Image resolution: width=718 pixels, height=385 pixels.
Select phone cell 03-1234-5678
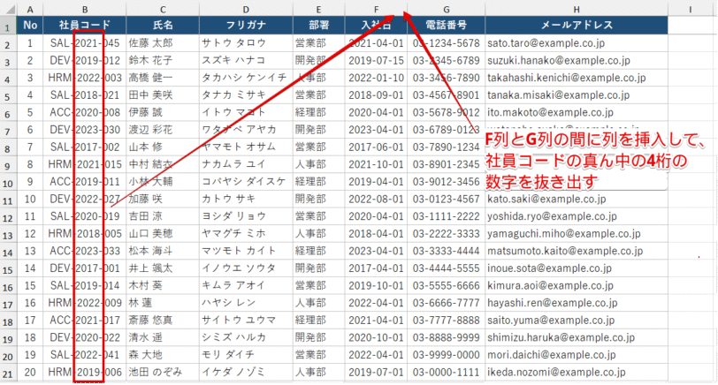pos(446,43)
